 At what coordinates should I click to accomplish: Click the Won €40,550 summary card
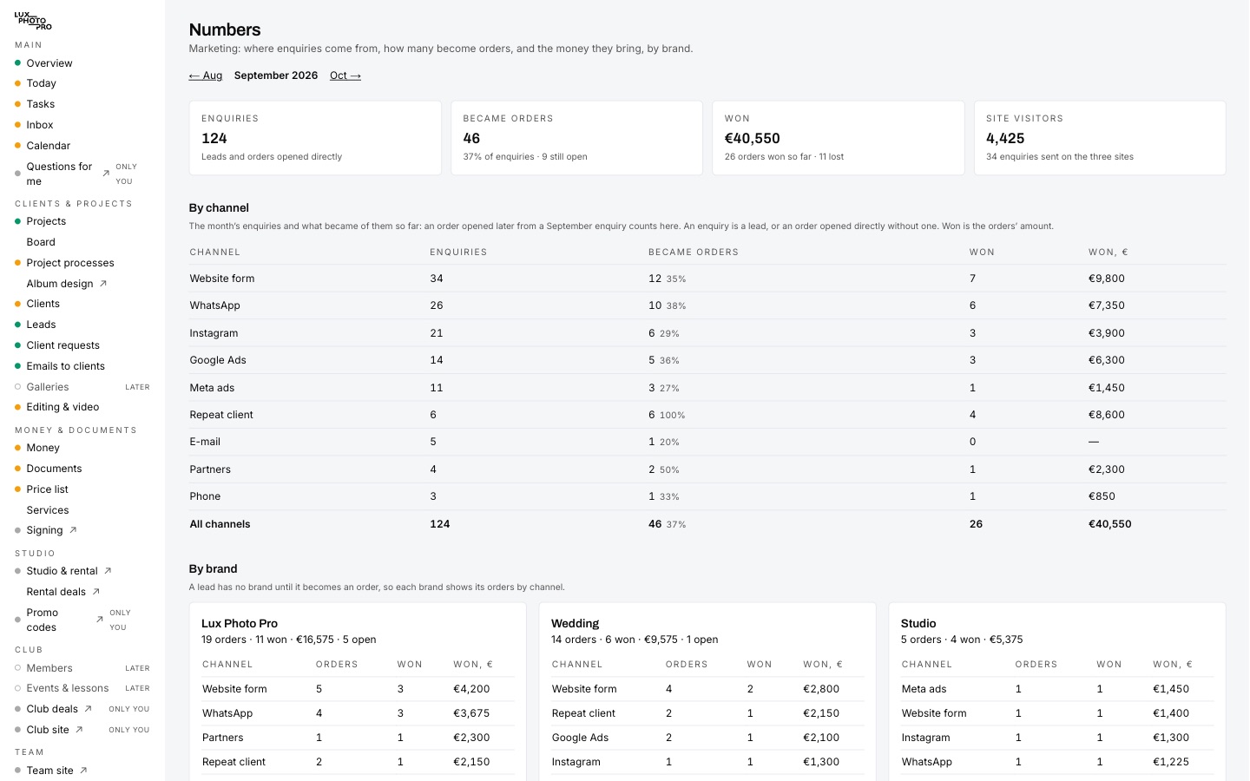pos(839,138)
